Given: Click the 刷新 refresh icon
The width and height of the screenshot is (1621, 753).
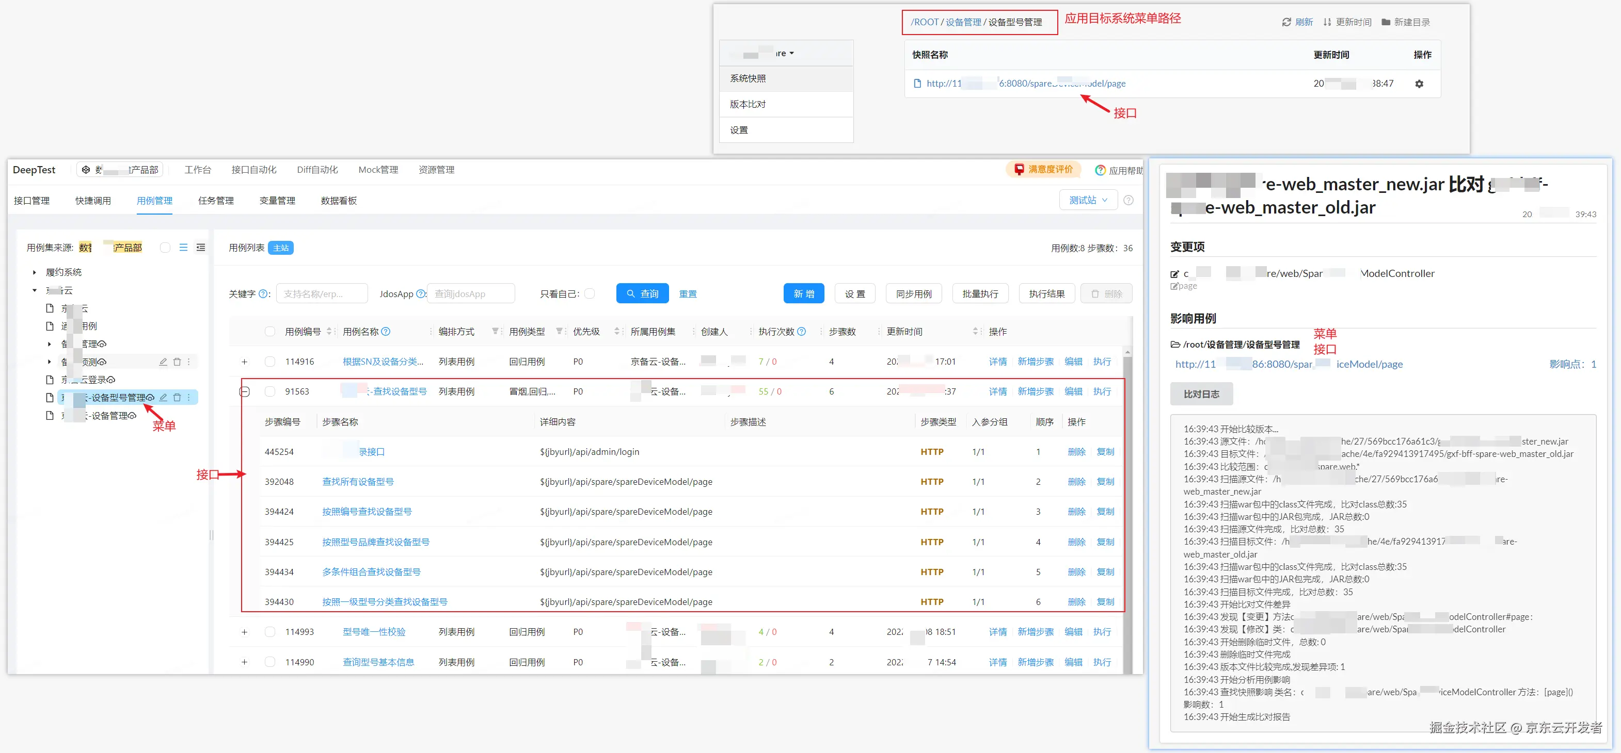Looking at the screenshot, I should pyautogui.click(x=1286, y=22).
